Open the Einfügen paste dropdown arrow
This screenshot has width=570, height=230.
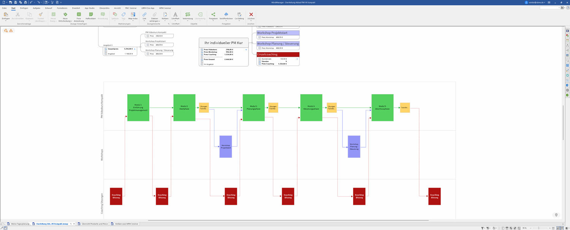tap(6, 21)
